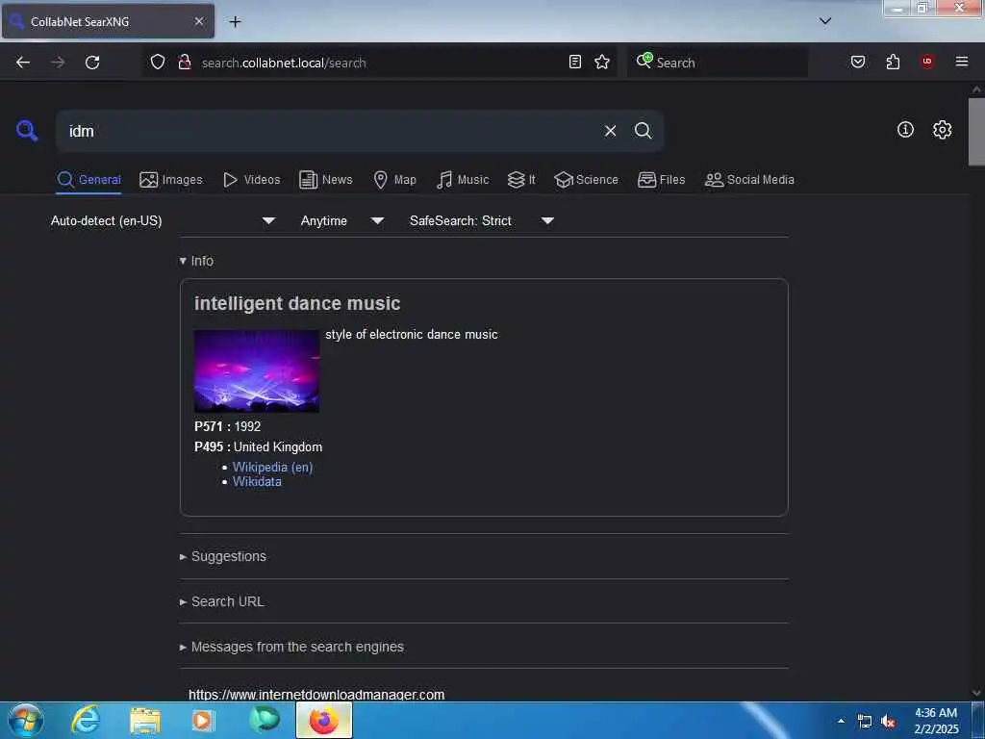Open the Wikipedia (en) link

[x=272, y=467]
